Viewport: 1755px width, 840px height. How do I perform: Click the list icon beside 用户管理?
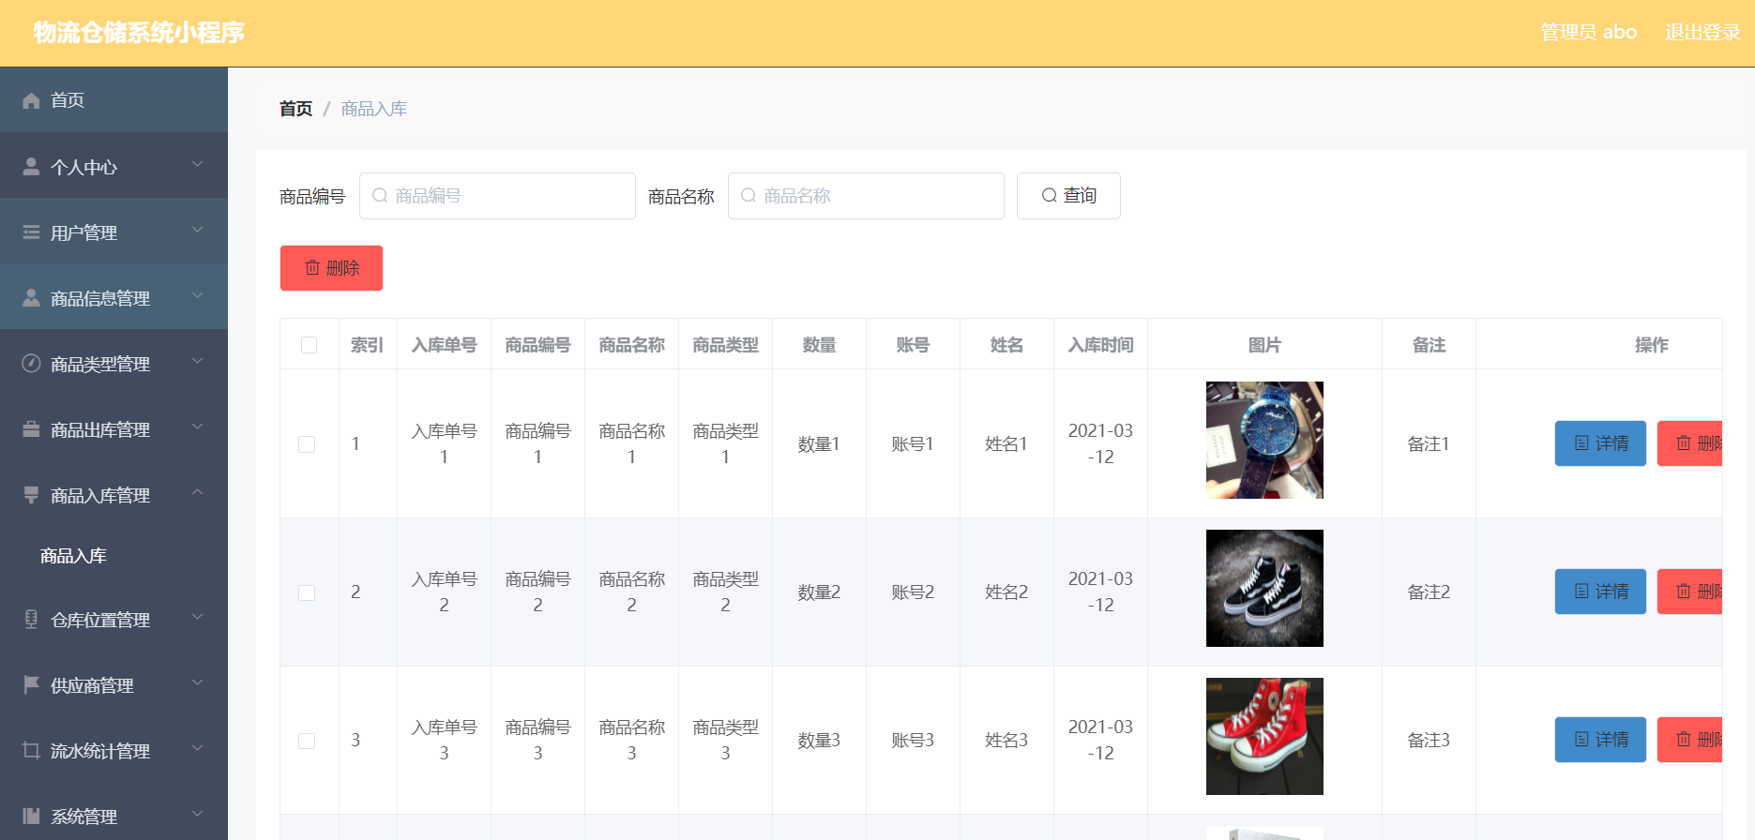coord(31,232)
